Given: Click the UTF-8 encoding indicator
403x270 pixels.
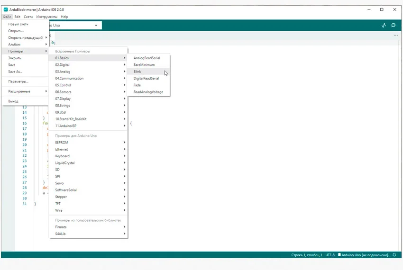Looking at the screenshot, I should point(330,255).
